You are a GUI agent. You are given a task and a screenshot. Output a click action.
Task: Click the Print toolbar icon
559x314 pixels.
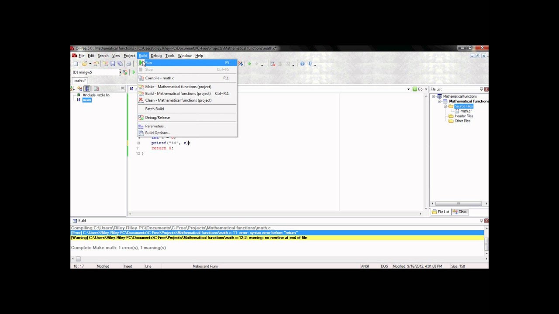pos(129,64)
